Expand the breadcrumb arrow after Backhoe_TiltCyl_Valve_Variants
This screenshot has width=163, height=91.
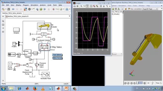(28, 16)
